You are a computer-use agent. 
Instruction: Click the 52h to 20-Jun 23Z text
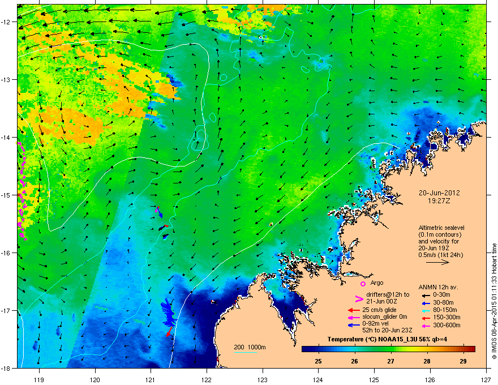point(387,330)
